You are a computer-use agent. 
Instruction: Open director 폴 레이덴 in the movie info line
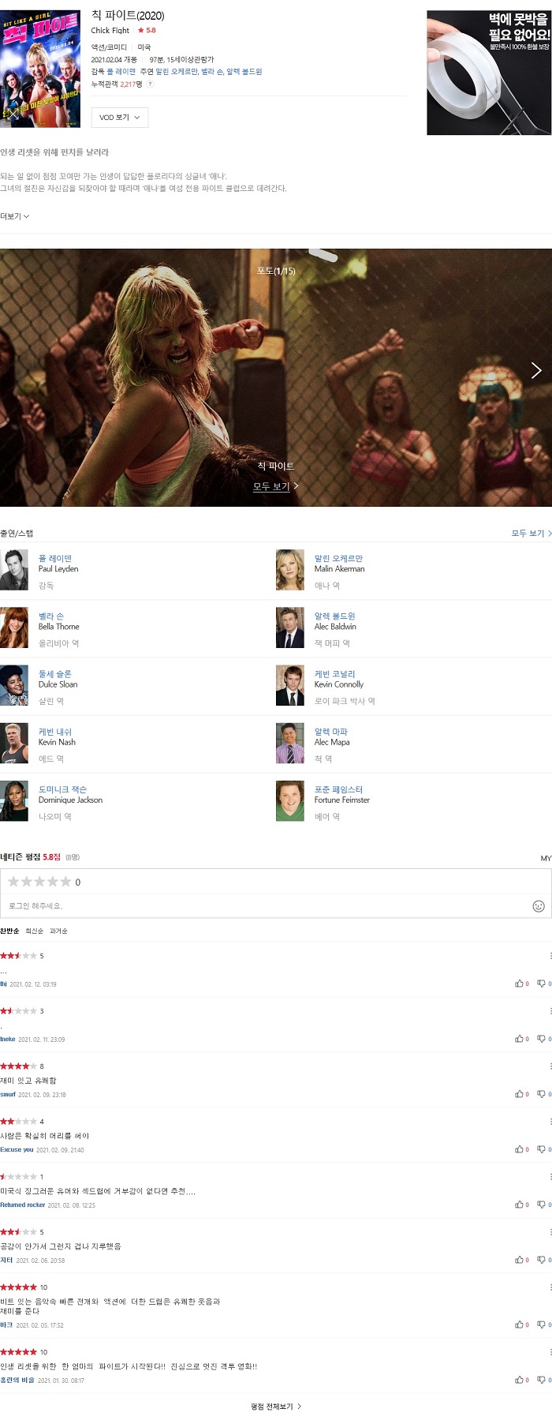(121, 72)
